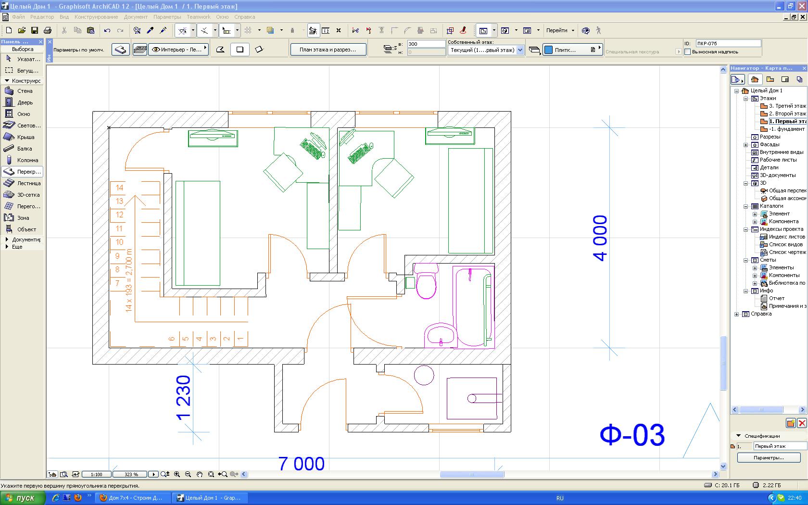
Task: Enable the Выносная надпись checkbox
Action: (x=688, y=52)
